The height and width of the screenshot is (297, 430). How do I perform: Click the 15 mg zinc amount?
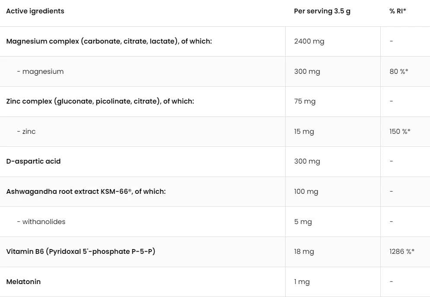click(x=304, y=132)
